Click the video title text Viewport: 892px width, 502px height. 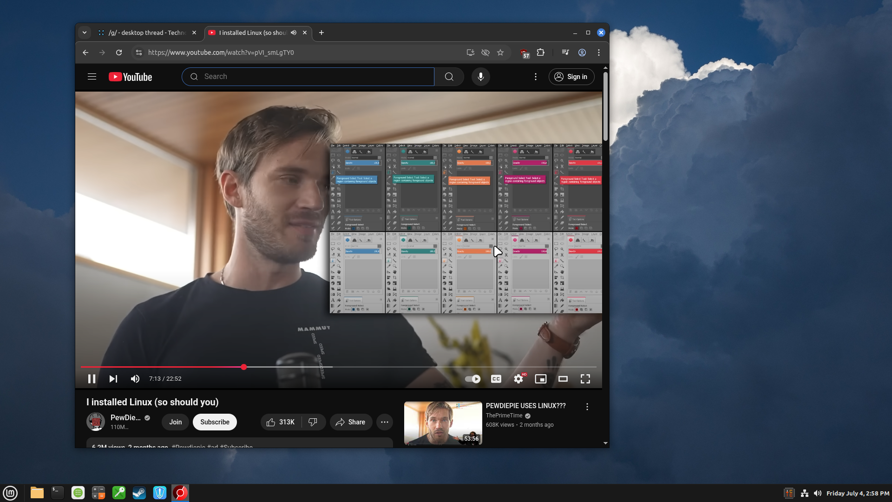(x=152, y=402)
